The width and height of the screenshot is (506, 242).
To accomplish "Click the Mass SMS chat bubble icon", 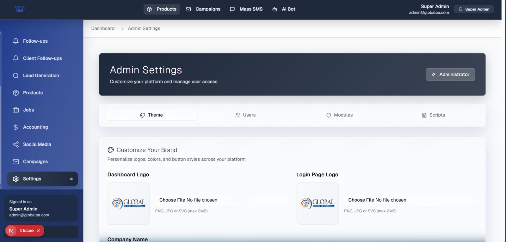I will (232, 9).
